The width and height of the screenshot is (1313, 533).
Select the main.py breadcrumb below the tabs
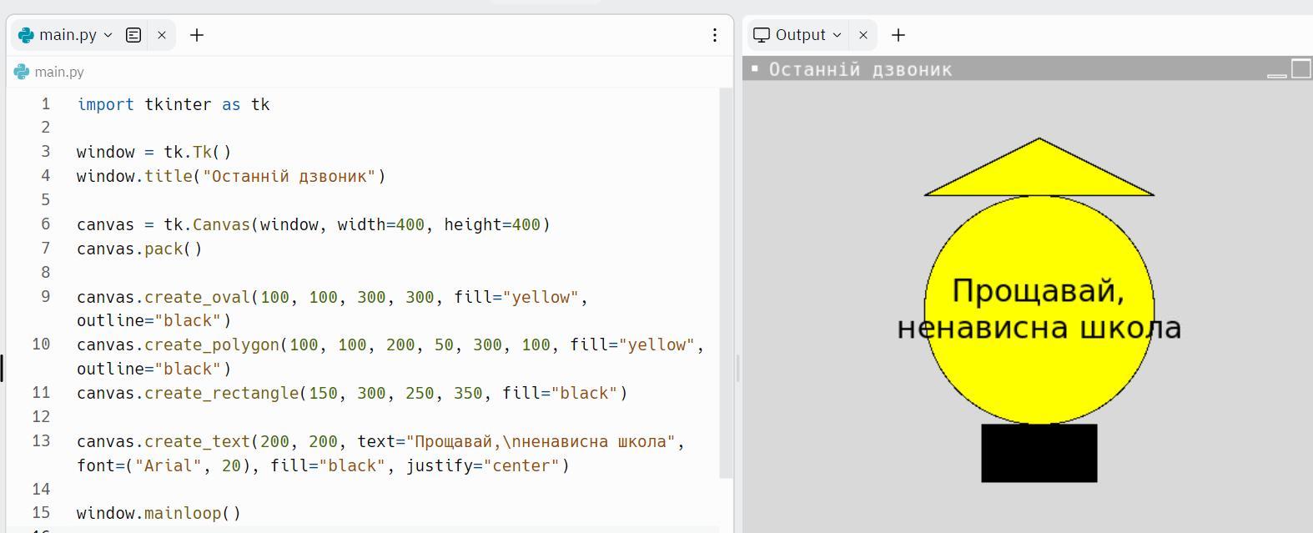pyautogui.click(x=58, y=72)
